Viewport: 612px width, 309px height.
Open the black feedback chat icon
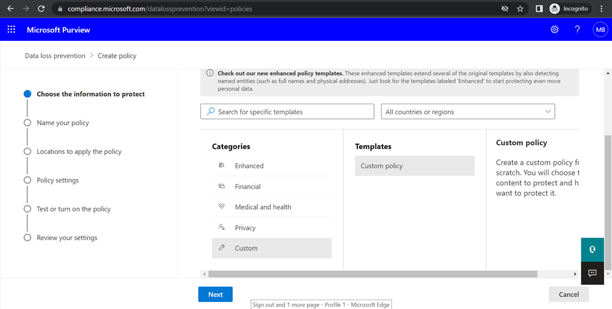pyautogui.click(x=592, y=273)
